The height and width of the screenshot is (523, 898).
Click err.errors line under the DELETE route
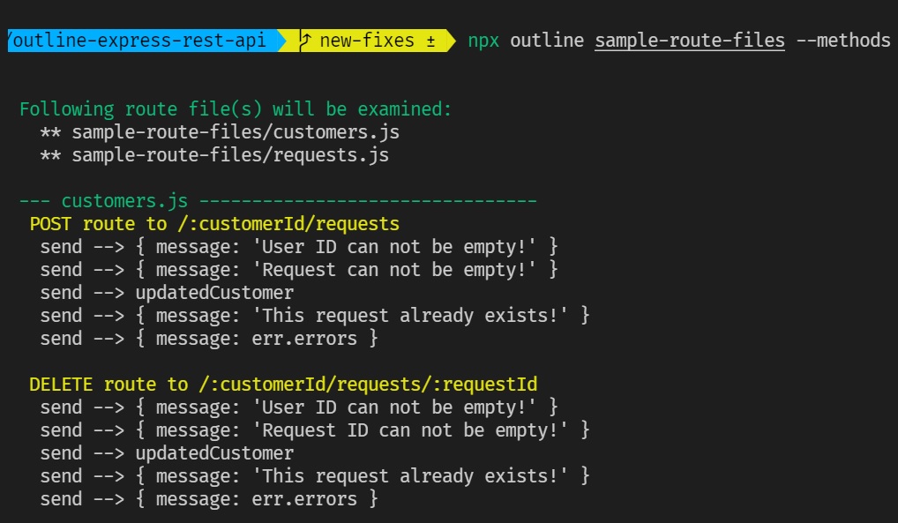point(209,499)
